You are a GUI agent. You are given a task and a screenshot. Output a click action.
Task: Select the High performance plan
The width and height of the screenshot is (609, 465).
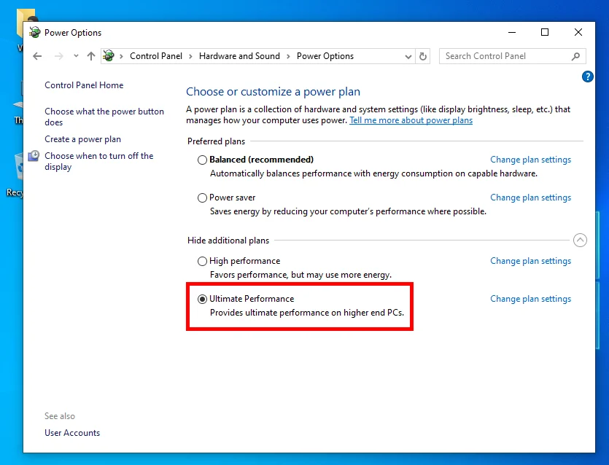click(x=202, y=261)
